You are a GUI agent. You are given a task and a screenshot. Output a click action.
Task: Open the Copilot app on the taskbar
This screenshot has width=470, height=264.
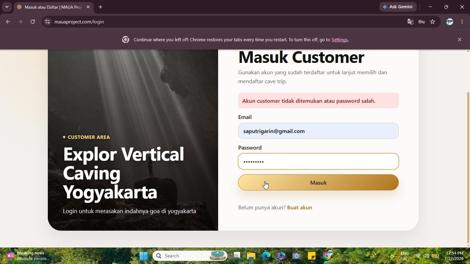pyautogui.click(x=281, y=256)
